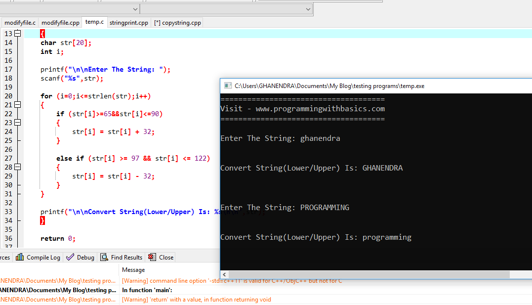Click the 'int i;' declaration line
This screenshot has width=532, height=305.
coord(52,51)
